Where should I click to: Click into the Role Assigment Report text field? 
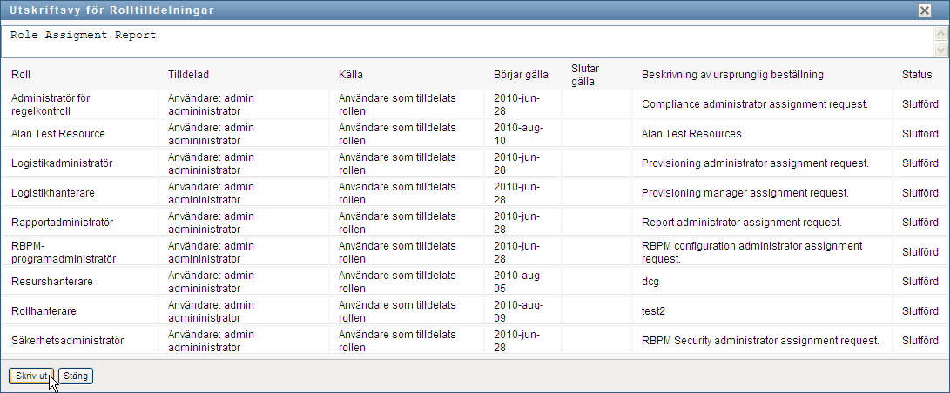[467, 42]
